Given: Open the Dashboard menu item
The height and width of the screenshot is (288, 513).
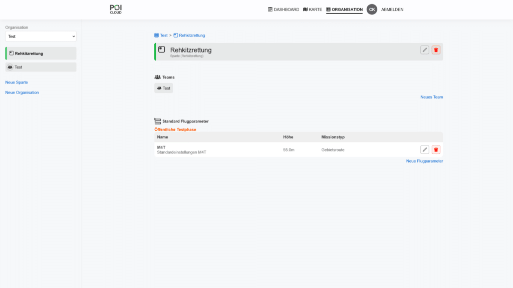Looking at the screenshot, I should pyautogui.click(x=284, y=9).
